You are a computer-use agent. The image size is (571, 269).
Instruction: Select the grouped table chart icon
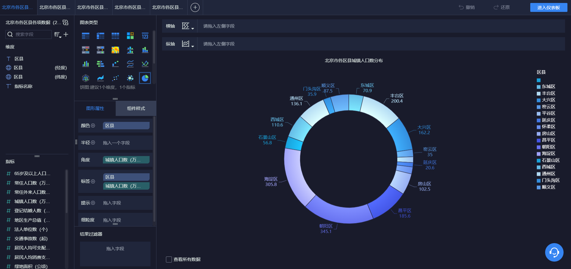(86, 36)
